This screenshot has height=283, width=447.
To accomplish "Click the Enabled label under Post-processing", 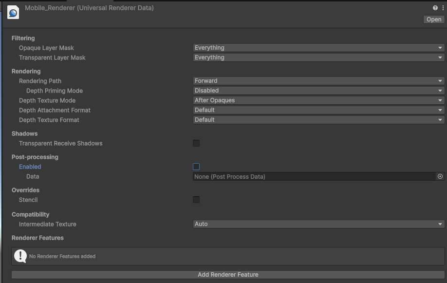I will pyautogui.click(x=30, y=167).
